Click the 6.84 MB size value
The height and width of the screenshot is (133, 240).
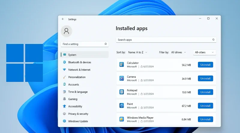(186, 120)
